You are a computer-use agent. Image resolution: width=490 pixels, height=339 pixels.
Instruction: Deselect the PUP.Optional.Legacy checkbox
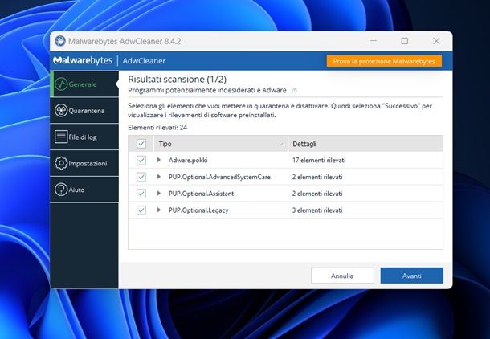pyautogui.click(x=141, y=210)
